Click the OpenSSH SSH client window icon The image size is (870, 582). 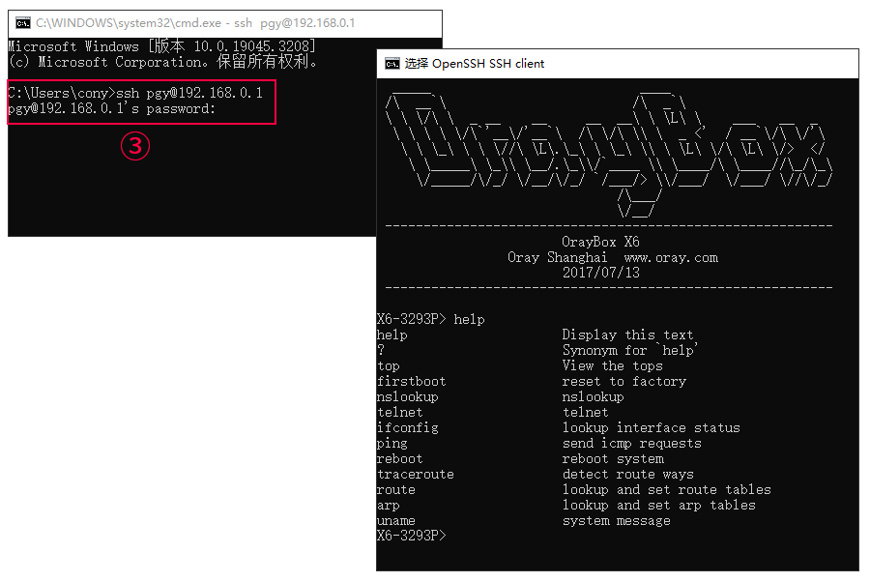[392, 64]
